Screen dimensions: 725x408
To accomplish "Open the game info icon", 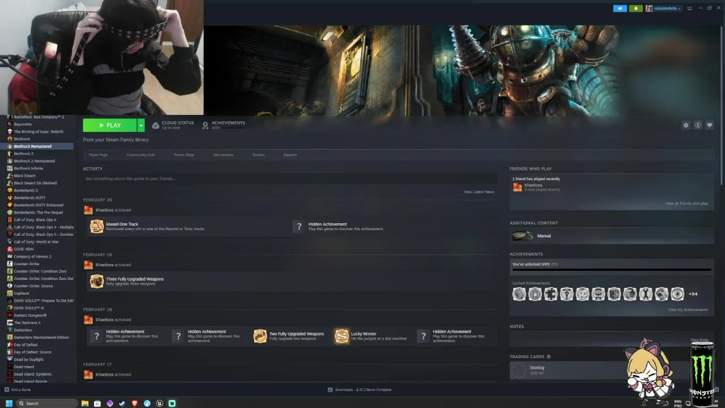I will point(698,125).
